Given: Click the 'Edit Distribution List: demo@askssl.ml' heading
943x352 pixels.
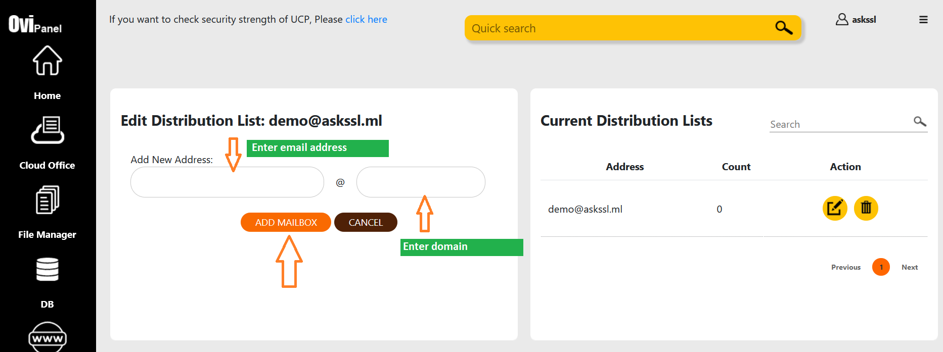Looking at the screenshot, I should (251, 121).
